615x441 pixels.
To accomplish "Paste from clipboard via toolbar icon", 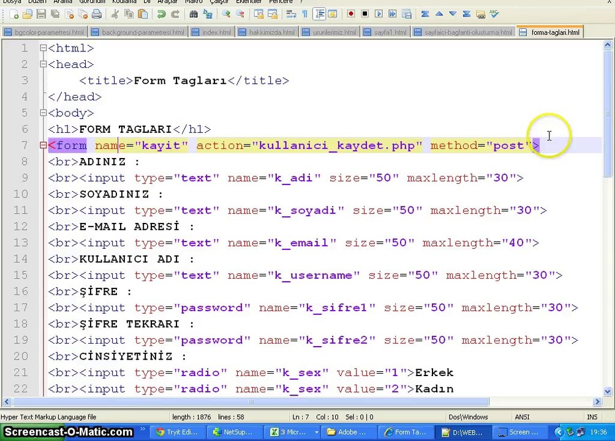I will [x=143, y=15].
